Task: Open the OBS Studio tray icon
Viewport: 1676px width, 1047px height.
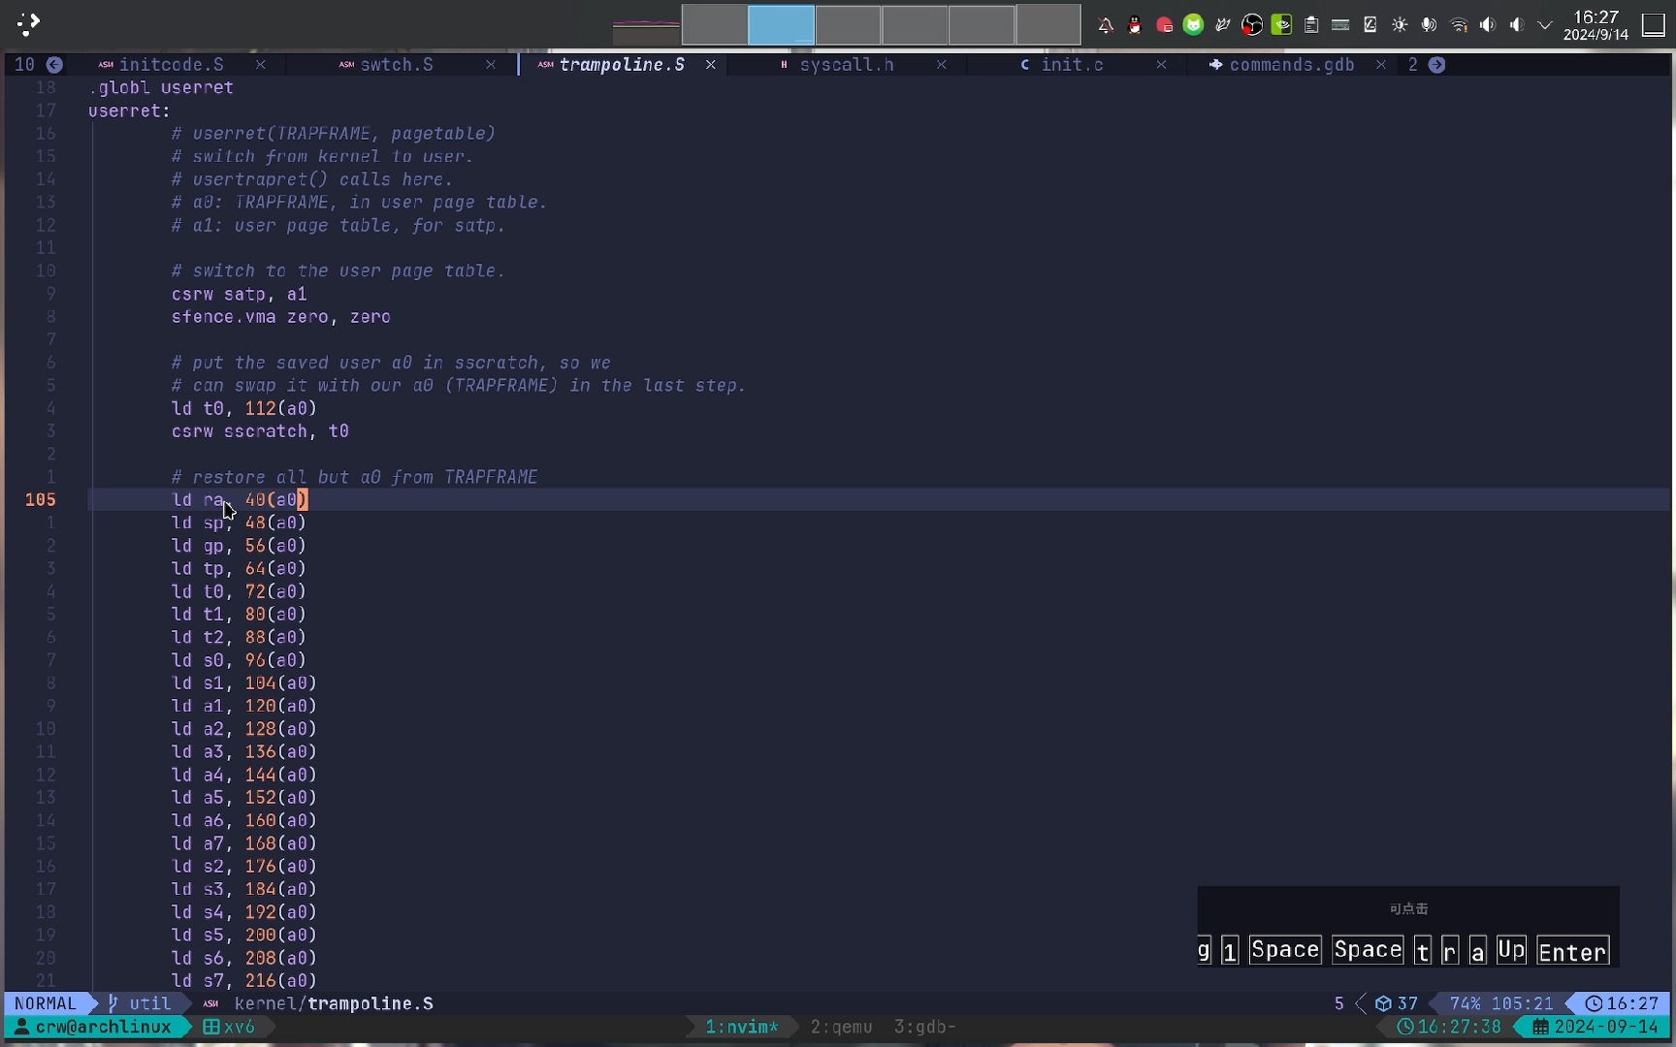Action: click(x=1252, y=25)
